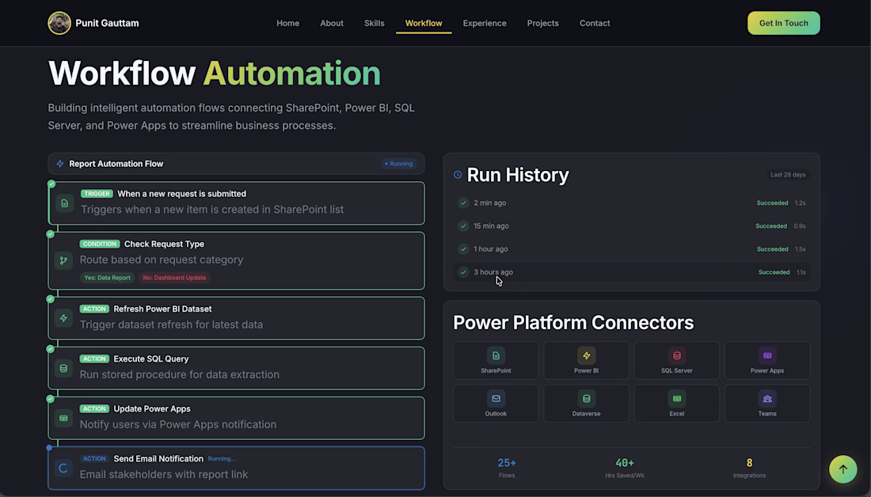Click Succeeded status of the 2 min ago run
This screenshot has width=871, height=497.
772,203
